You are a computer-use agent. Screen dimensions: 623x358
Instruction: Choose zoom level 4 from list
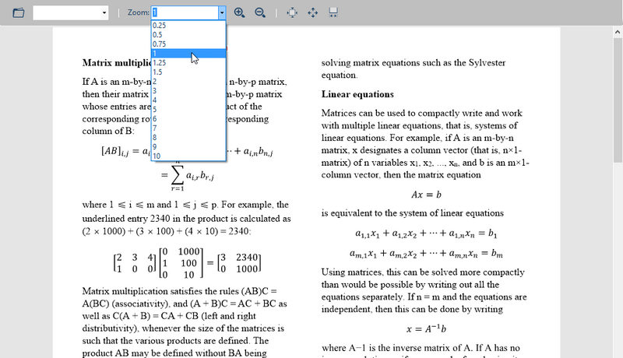coord(188,100)
